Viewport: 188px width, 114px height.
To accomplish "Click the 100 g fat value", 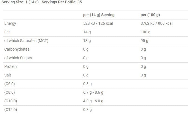I will (x=145, y=32).
